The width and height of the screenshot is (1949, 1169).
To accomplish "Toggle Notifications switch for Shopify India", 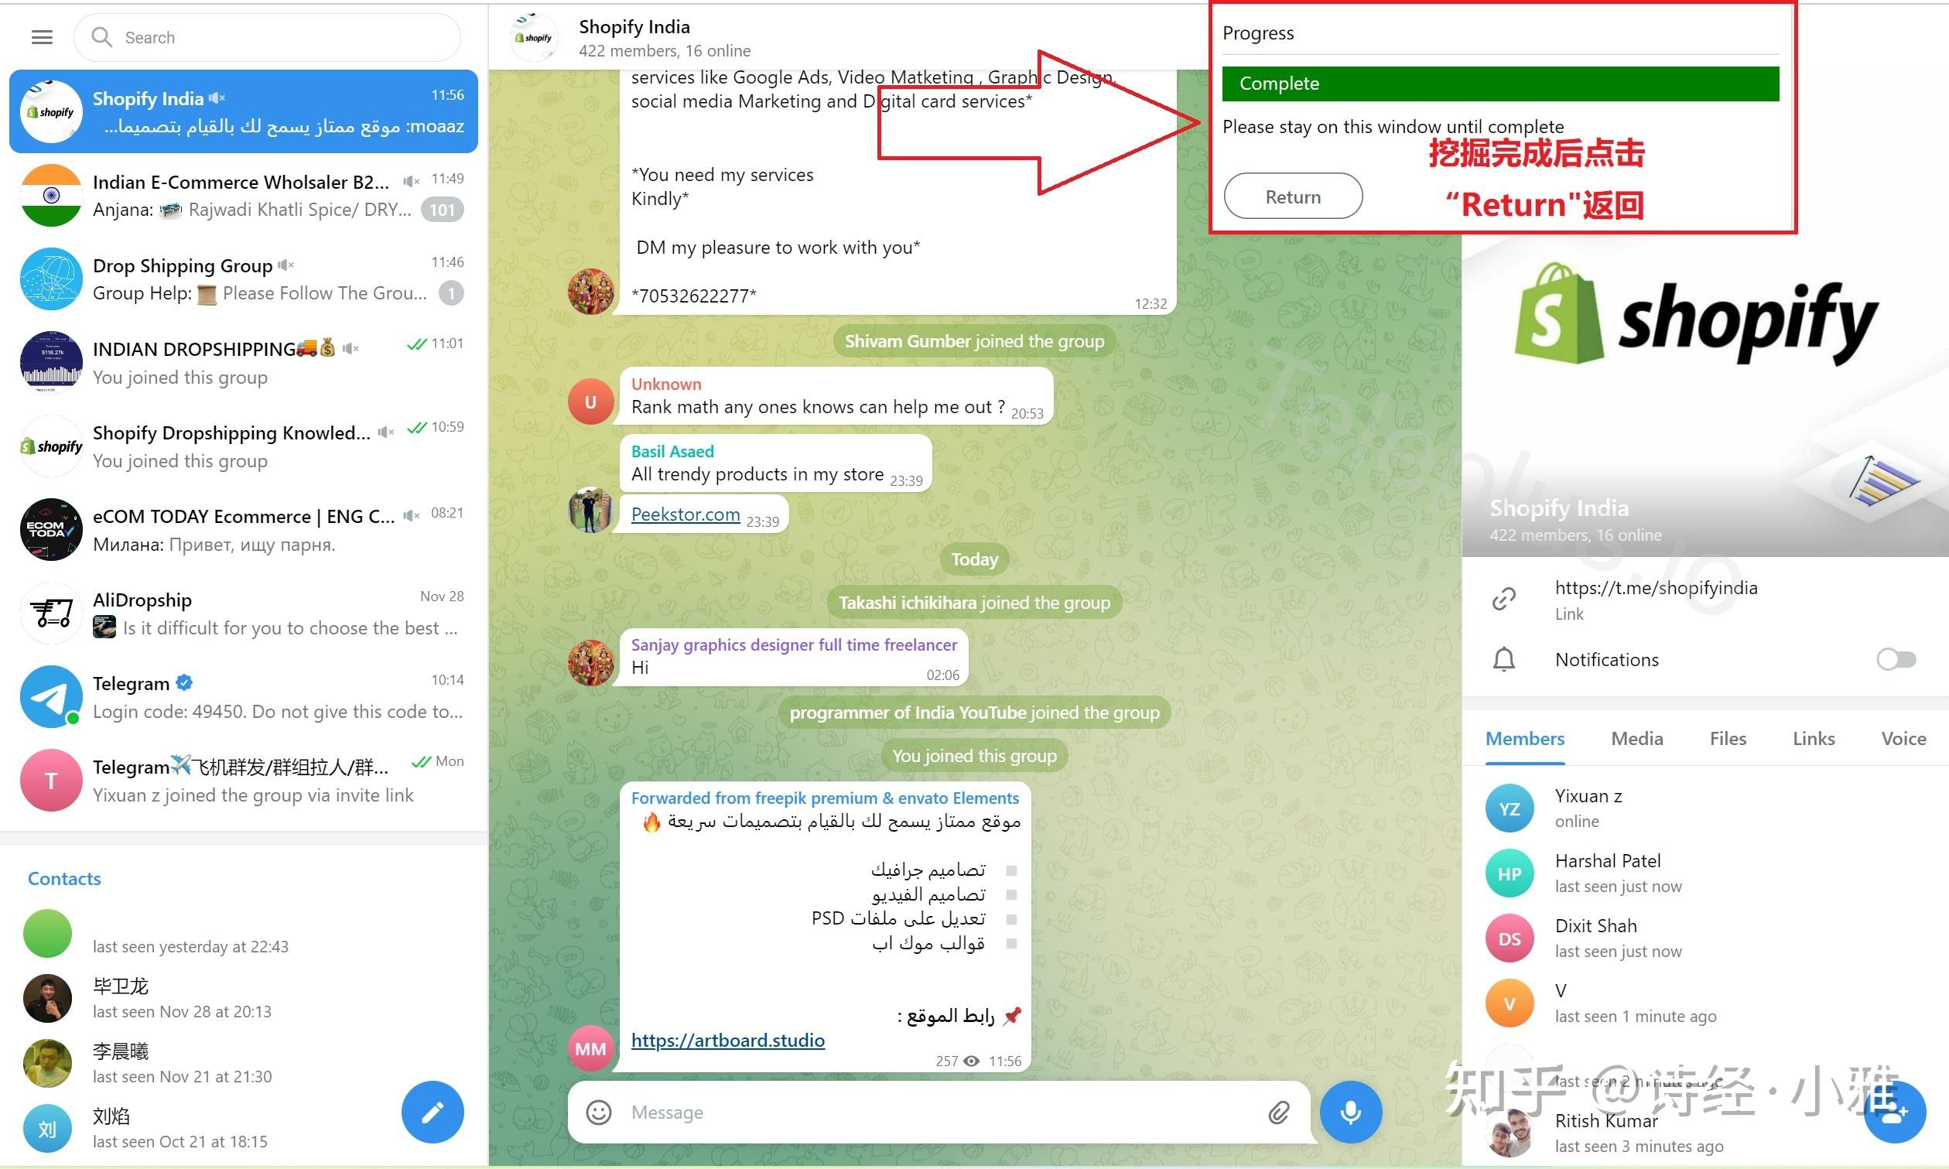I will pos(1896,658).
